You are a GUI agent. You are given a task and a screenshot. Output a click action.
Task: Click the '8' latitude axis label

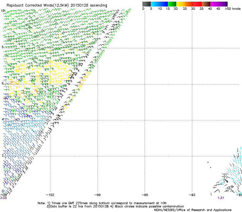pyautogui.click(x=3, y=47)
